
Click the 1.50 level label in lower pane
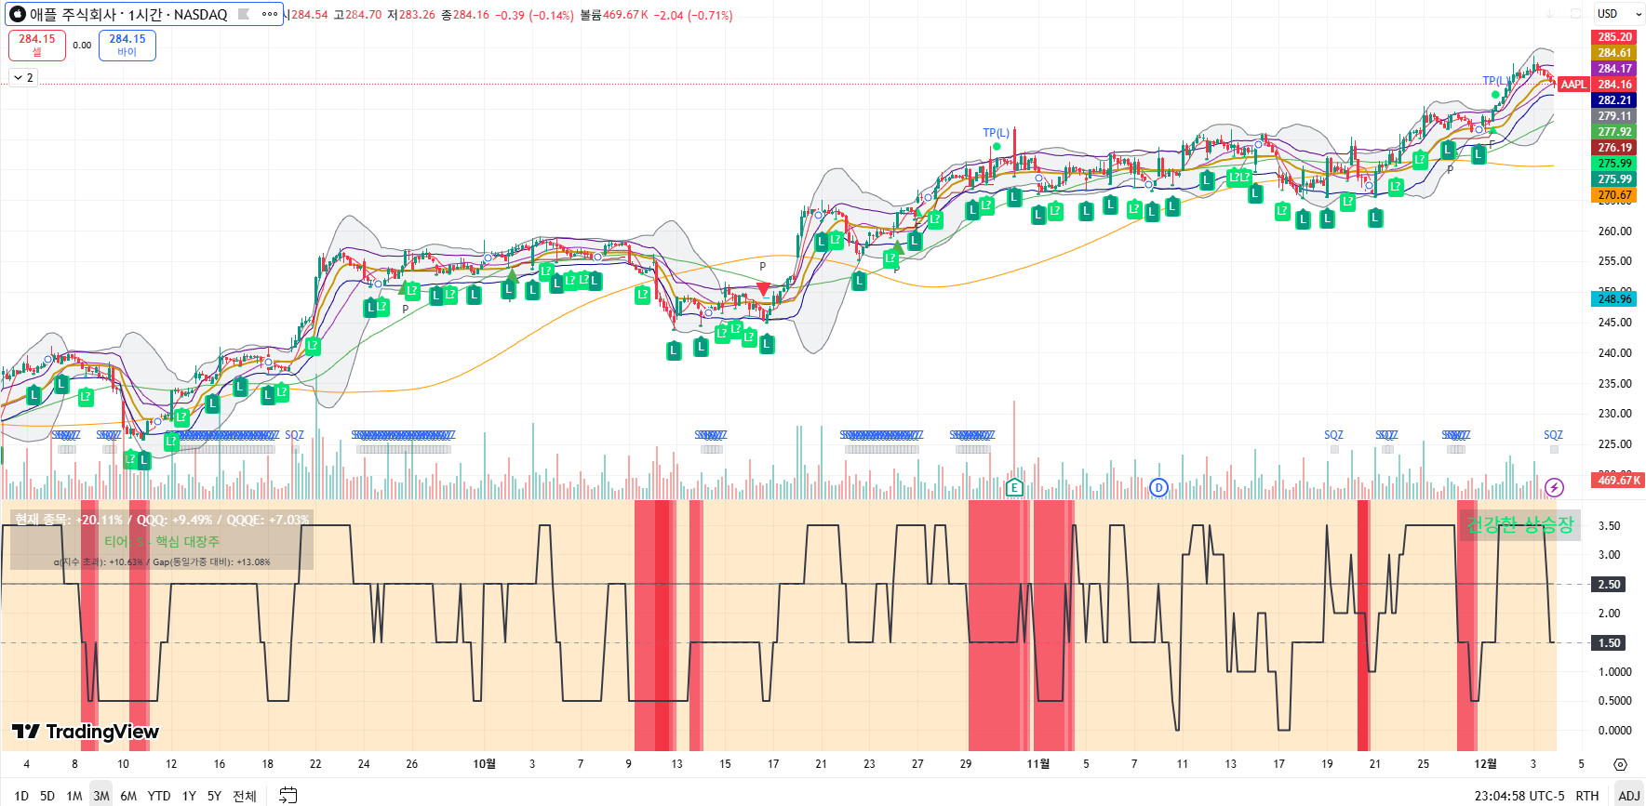[x=1609, y=643]
